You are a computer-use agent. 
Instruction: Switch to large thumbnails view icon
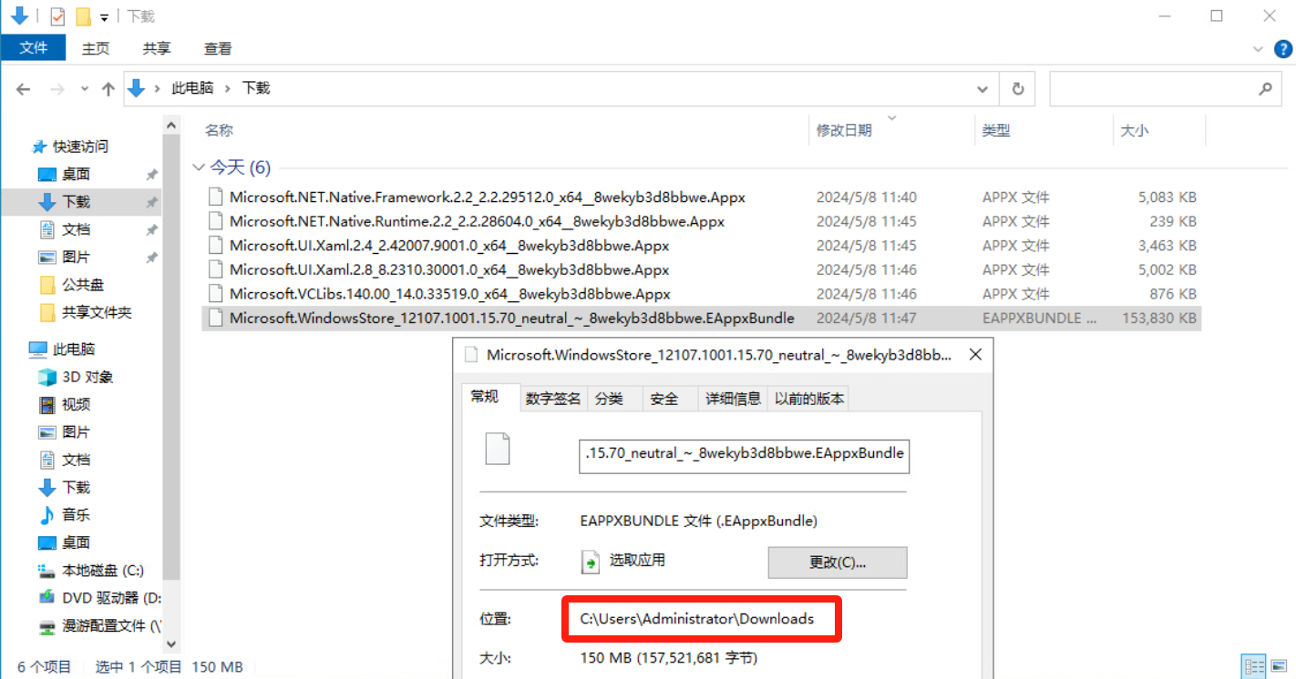(x=1280, y=667)
